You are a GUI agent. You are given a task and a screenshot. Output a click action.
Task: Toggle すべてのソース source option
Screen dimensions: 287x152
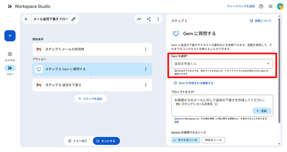point(186,140)
